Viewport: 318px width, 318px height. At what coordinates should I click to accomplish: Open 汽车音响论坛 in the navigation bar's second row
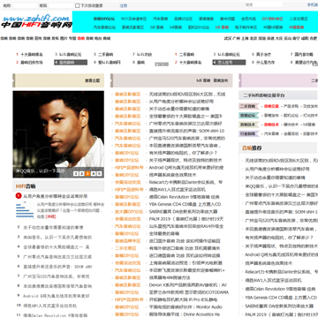tap(104, 27)
